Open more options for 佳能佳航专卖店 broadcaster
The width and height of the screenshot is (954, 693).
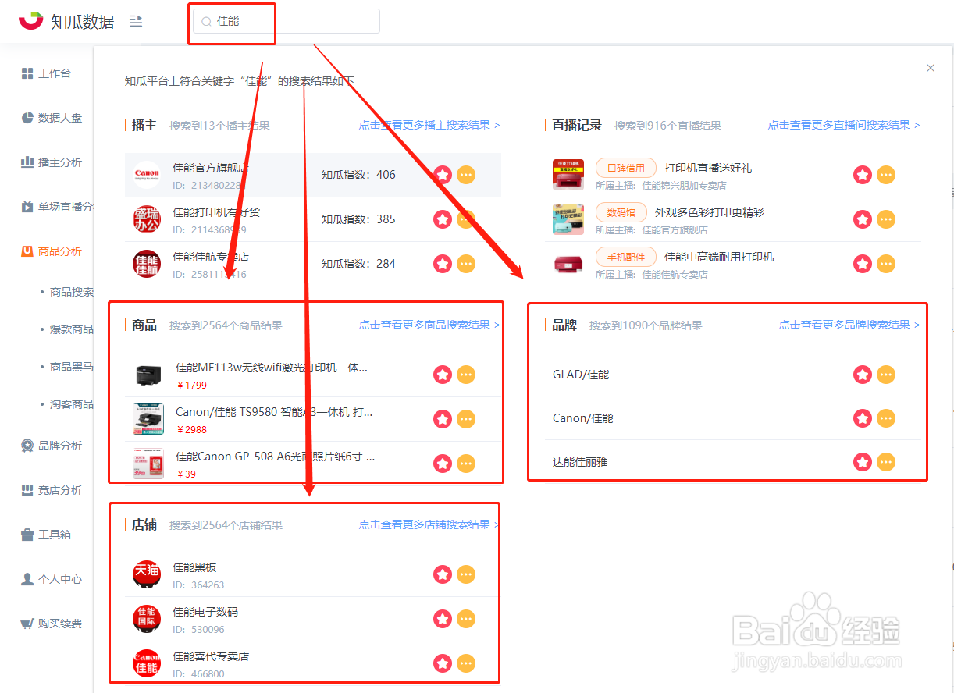pos(466,264)
